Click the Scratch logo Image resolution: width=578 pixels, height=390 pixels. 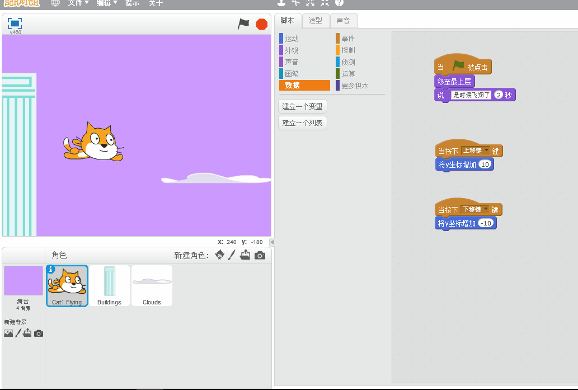[x=21, y=3]
